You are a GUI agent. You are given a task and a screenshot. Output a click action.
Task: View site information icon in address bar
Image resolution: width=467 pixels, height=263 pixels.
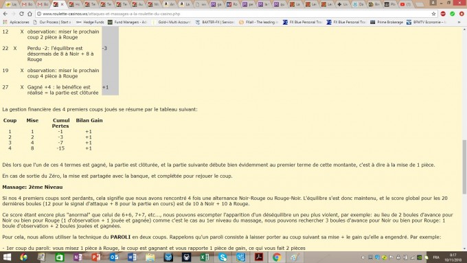click(38, 14)
